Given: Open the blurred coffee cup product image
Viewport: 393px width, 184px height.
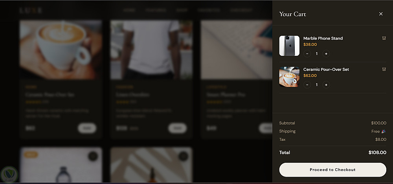Looking at the screenshot, I should 61,50.
